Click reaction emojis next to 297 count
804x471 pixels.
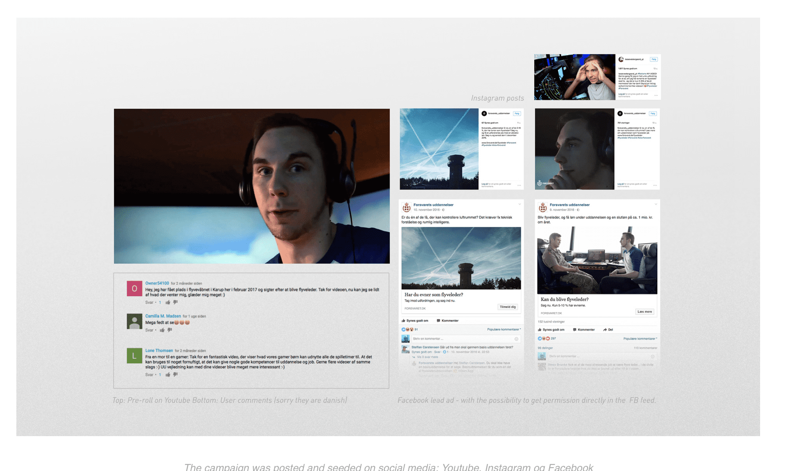[544, 338]
